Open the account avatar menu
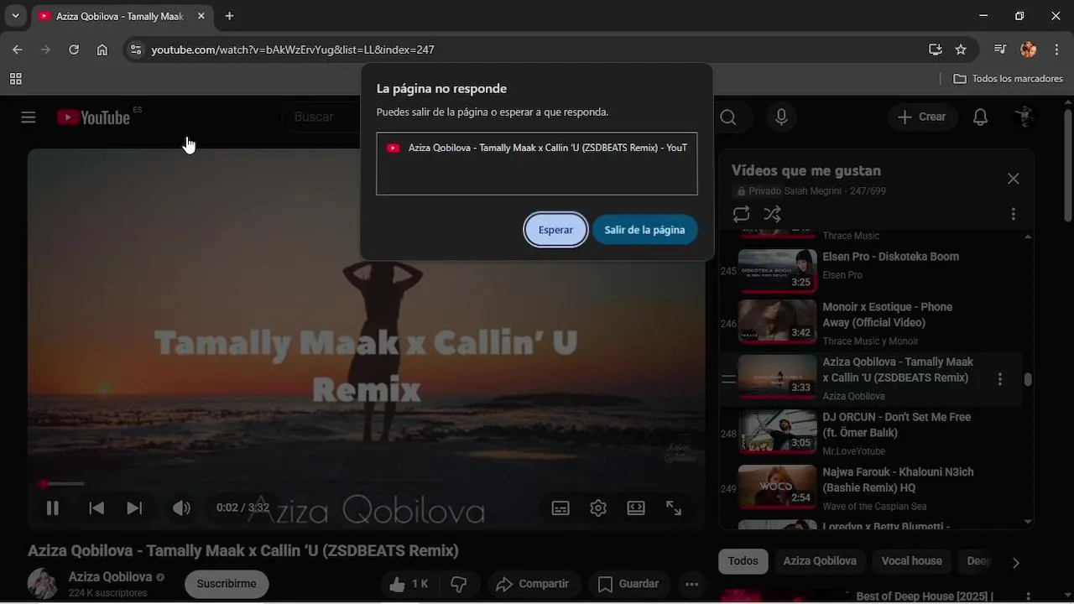Viewport: 1074px width, 604px height. tap(1024, 117)
